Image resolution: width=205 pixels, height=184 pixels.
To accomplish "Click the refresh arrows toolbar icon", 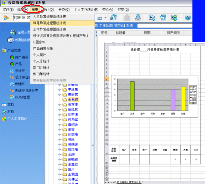I will (113, 18).
